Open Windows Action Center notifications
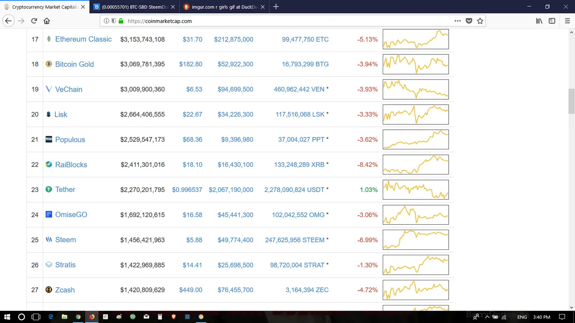 point(562,317)
